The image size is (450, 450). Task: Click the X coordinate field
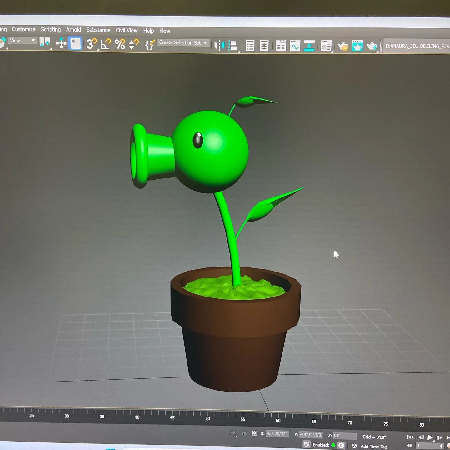tap(277, 434)
